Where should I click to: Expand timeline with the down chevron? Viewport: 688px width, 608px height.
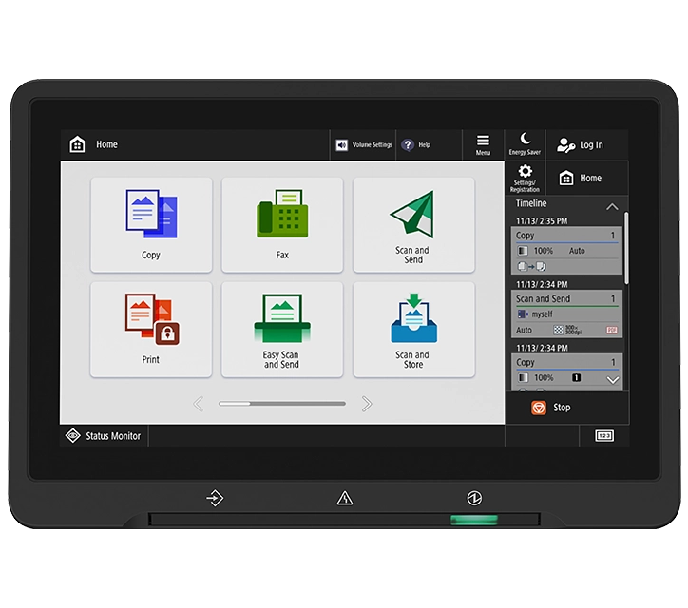click(x=613, y=380)
